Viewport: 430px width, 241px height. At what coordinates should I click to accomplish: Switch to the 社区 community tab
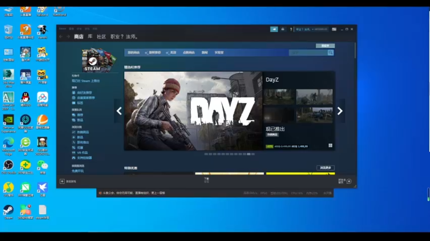pyautogui.click(x=101, y=36)
